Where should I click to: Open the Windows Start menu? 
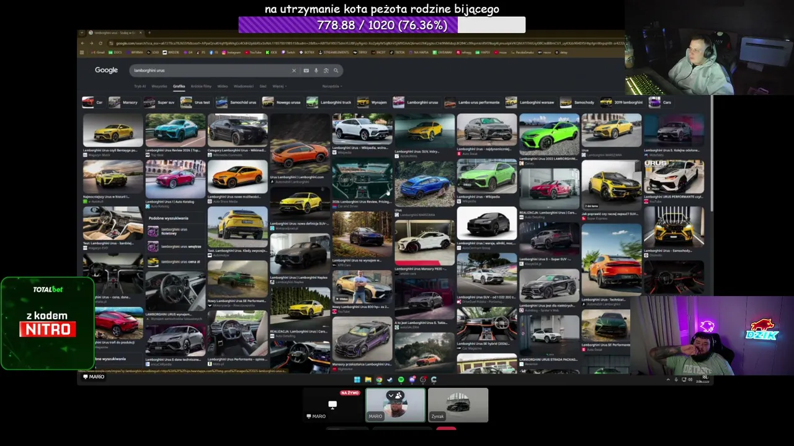point(357,379)
